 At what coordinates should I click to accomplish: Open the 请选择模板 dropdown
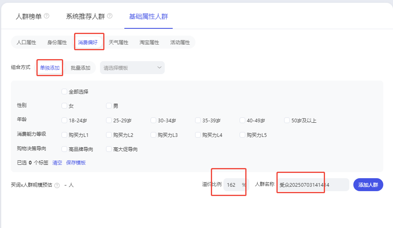[x=132, y=68]
